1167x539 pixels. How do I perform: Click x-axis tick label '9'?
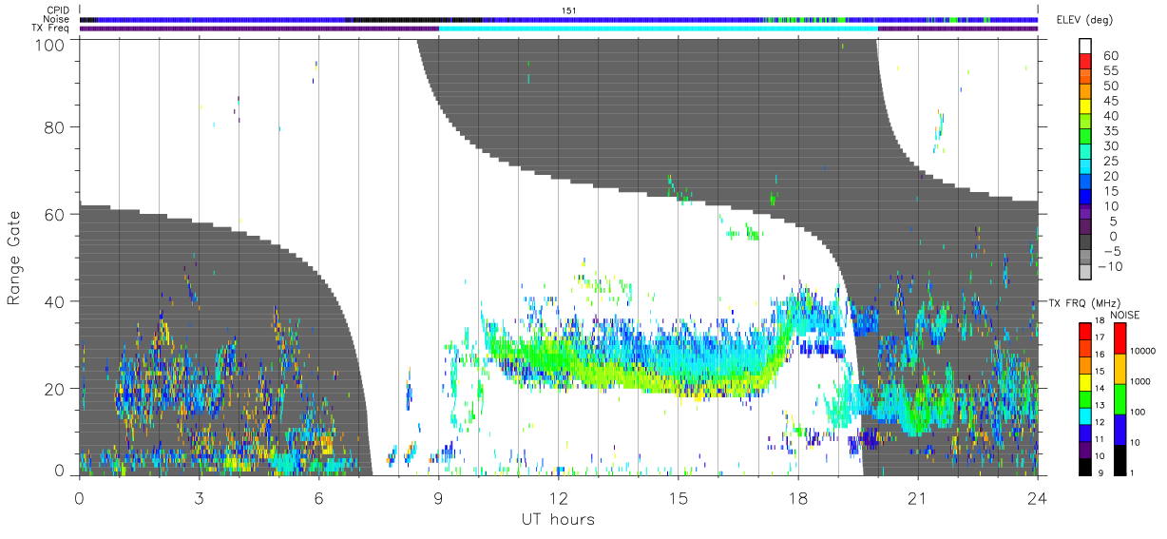438,498
